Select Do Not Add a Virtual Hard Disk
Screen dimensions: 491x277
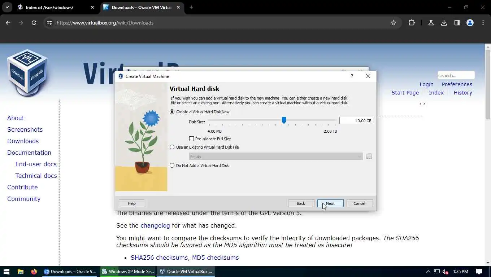[x=199, y=166]
